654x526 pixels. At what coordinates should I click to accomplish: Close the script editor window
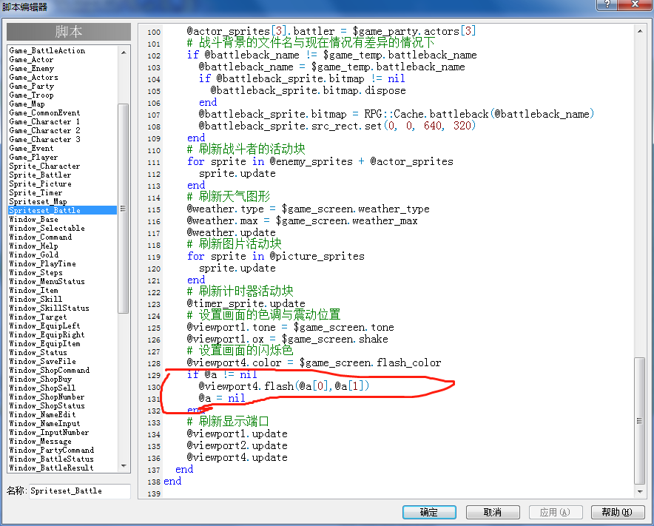(636, 4)
